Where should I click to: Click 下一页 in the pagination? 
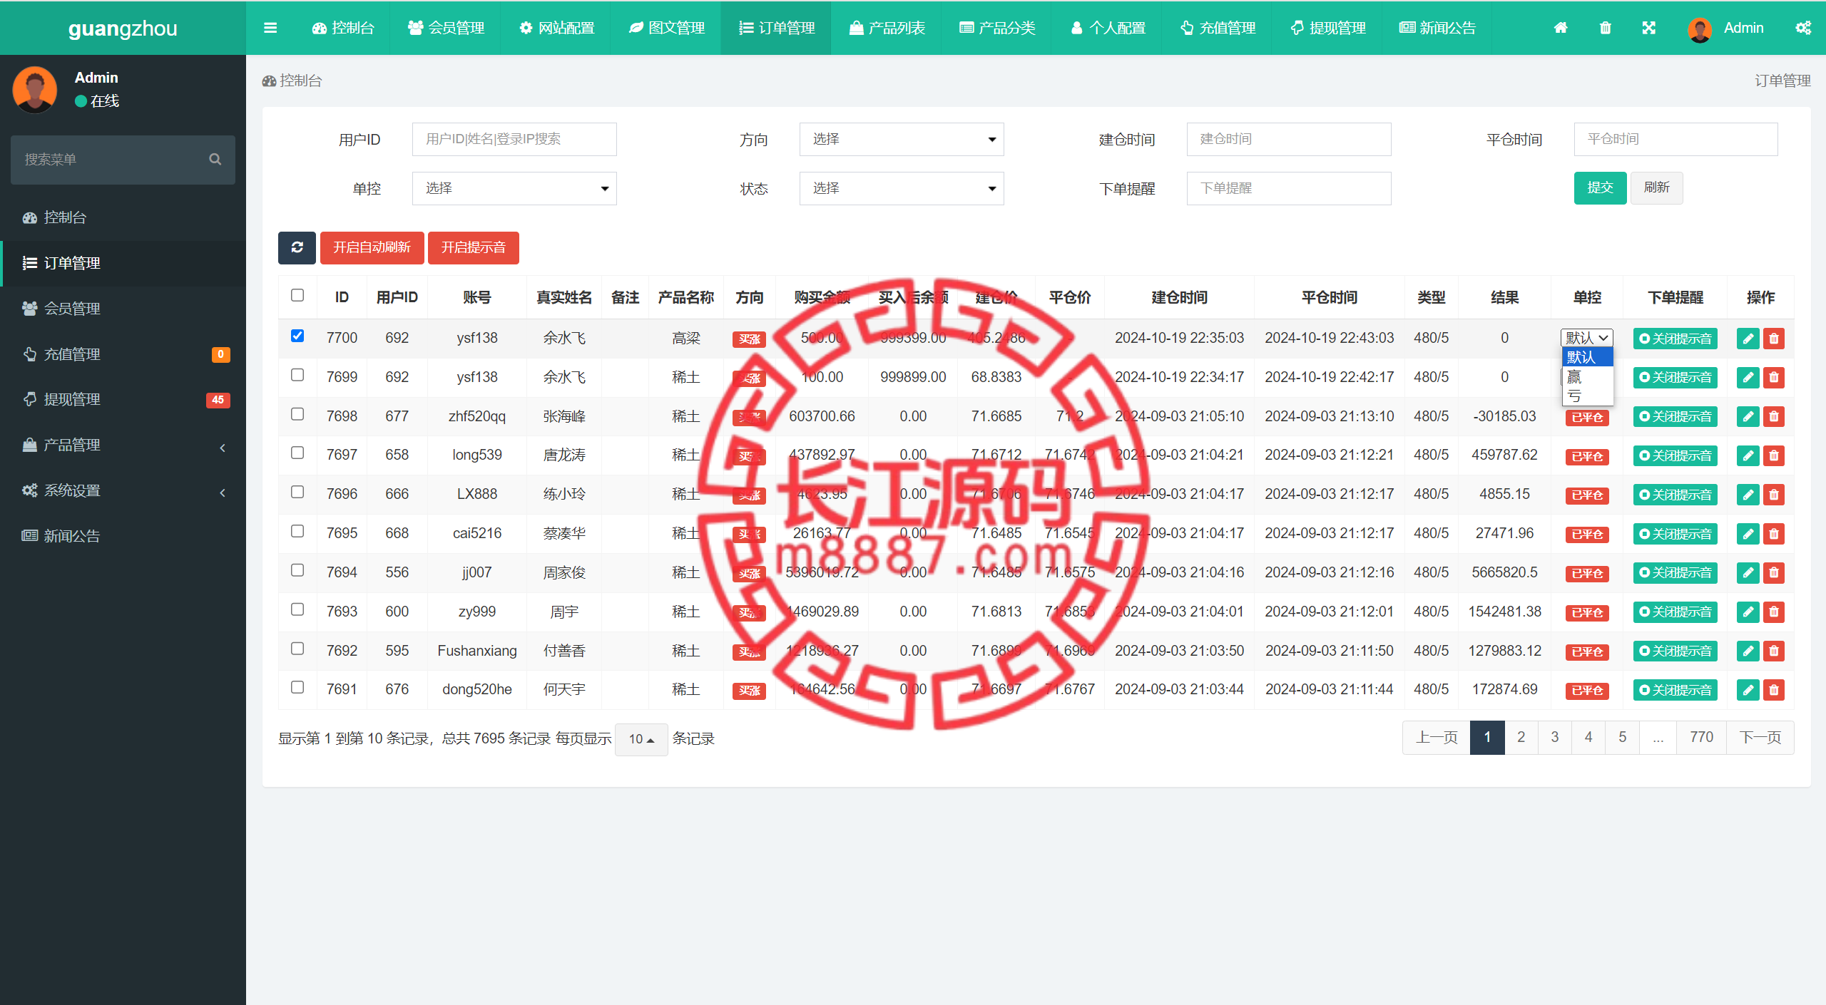click(1760, 737)
